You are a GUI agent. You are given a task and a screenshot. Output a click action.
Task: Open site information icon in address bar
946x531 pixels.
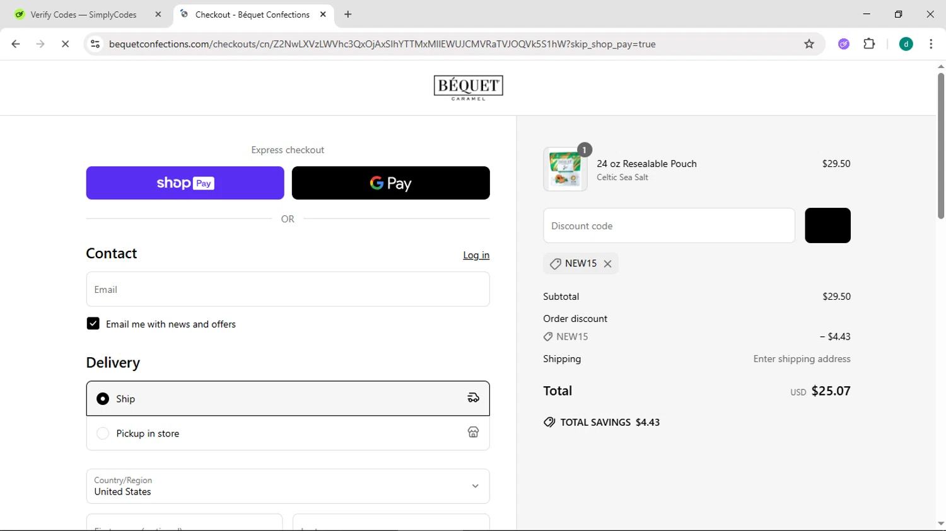(x=95, y=44)
